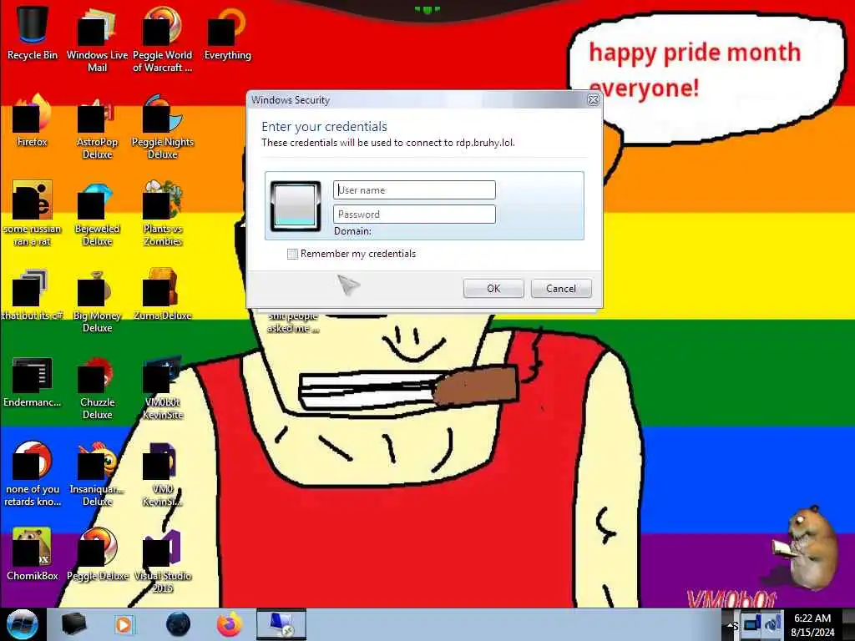Launch Firefox from the taskbar

230,624
